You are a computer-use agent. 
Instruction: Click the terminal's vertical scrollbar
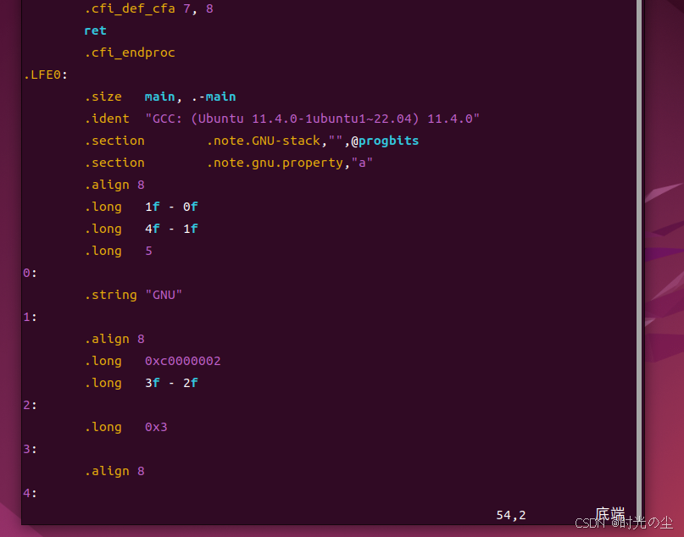coord(639,259)
